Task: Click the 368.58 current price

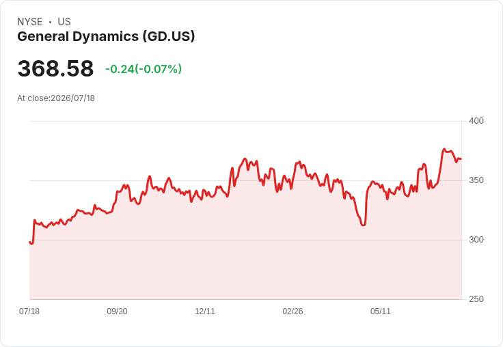Action: (55, 68)
